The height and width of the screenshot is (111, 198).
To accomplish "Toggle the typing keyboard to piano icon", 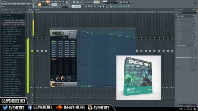I will [x=60, y=2].
